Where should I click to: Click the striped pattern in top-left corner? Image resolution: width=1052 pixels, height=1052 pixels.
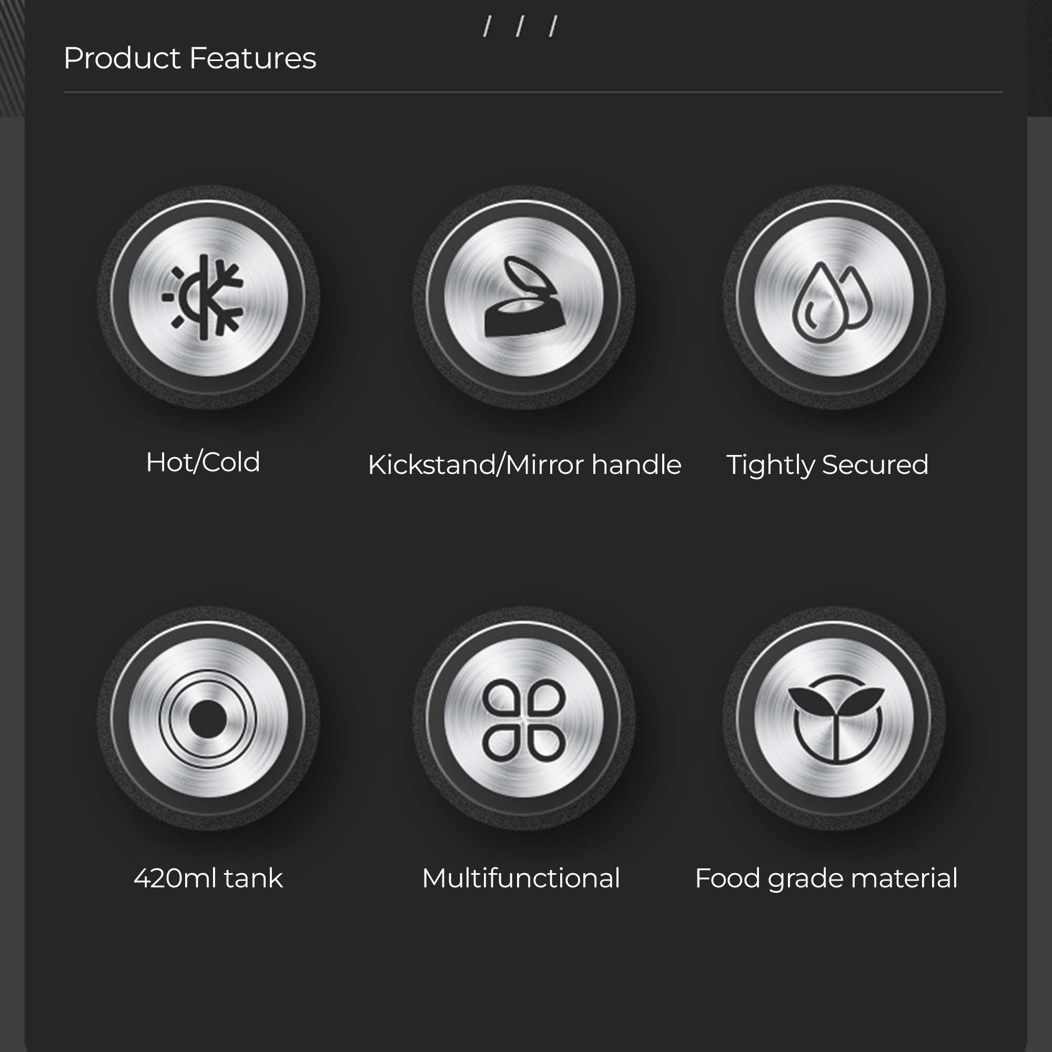(12, 58)
